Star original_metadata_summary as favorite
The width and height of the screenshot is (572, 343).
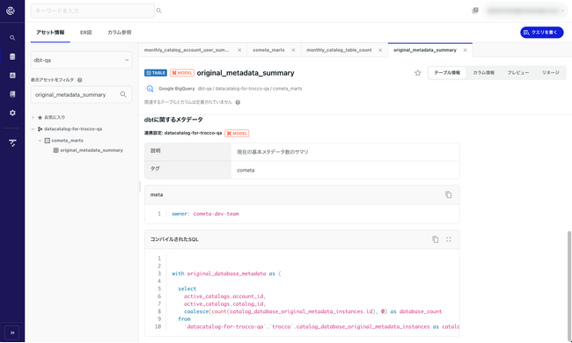(418, 73)
